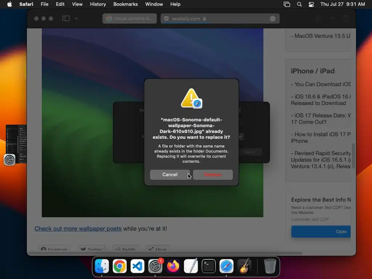Open You Can Download iOS sidebar link
Image resolution: width=372 pixels, height=279 pixels.
[321, 84]
